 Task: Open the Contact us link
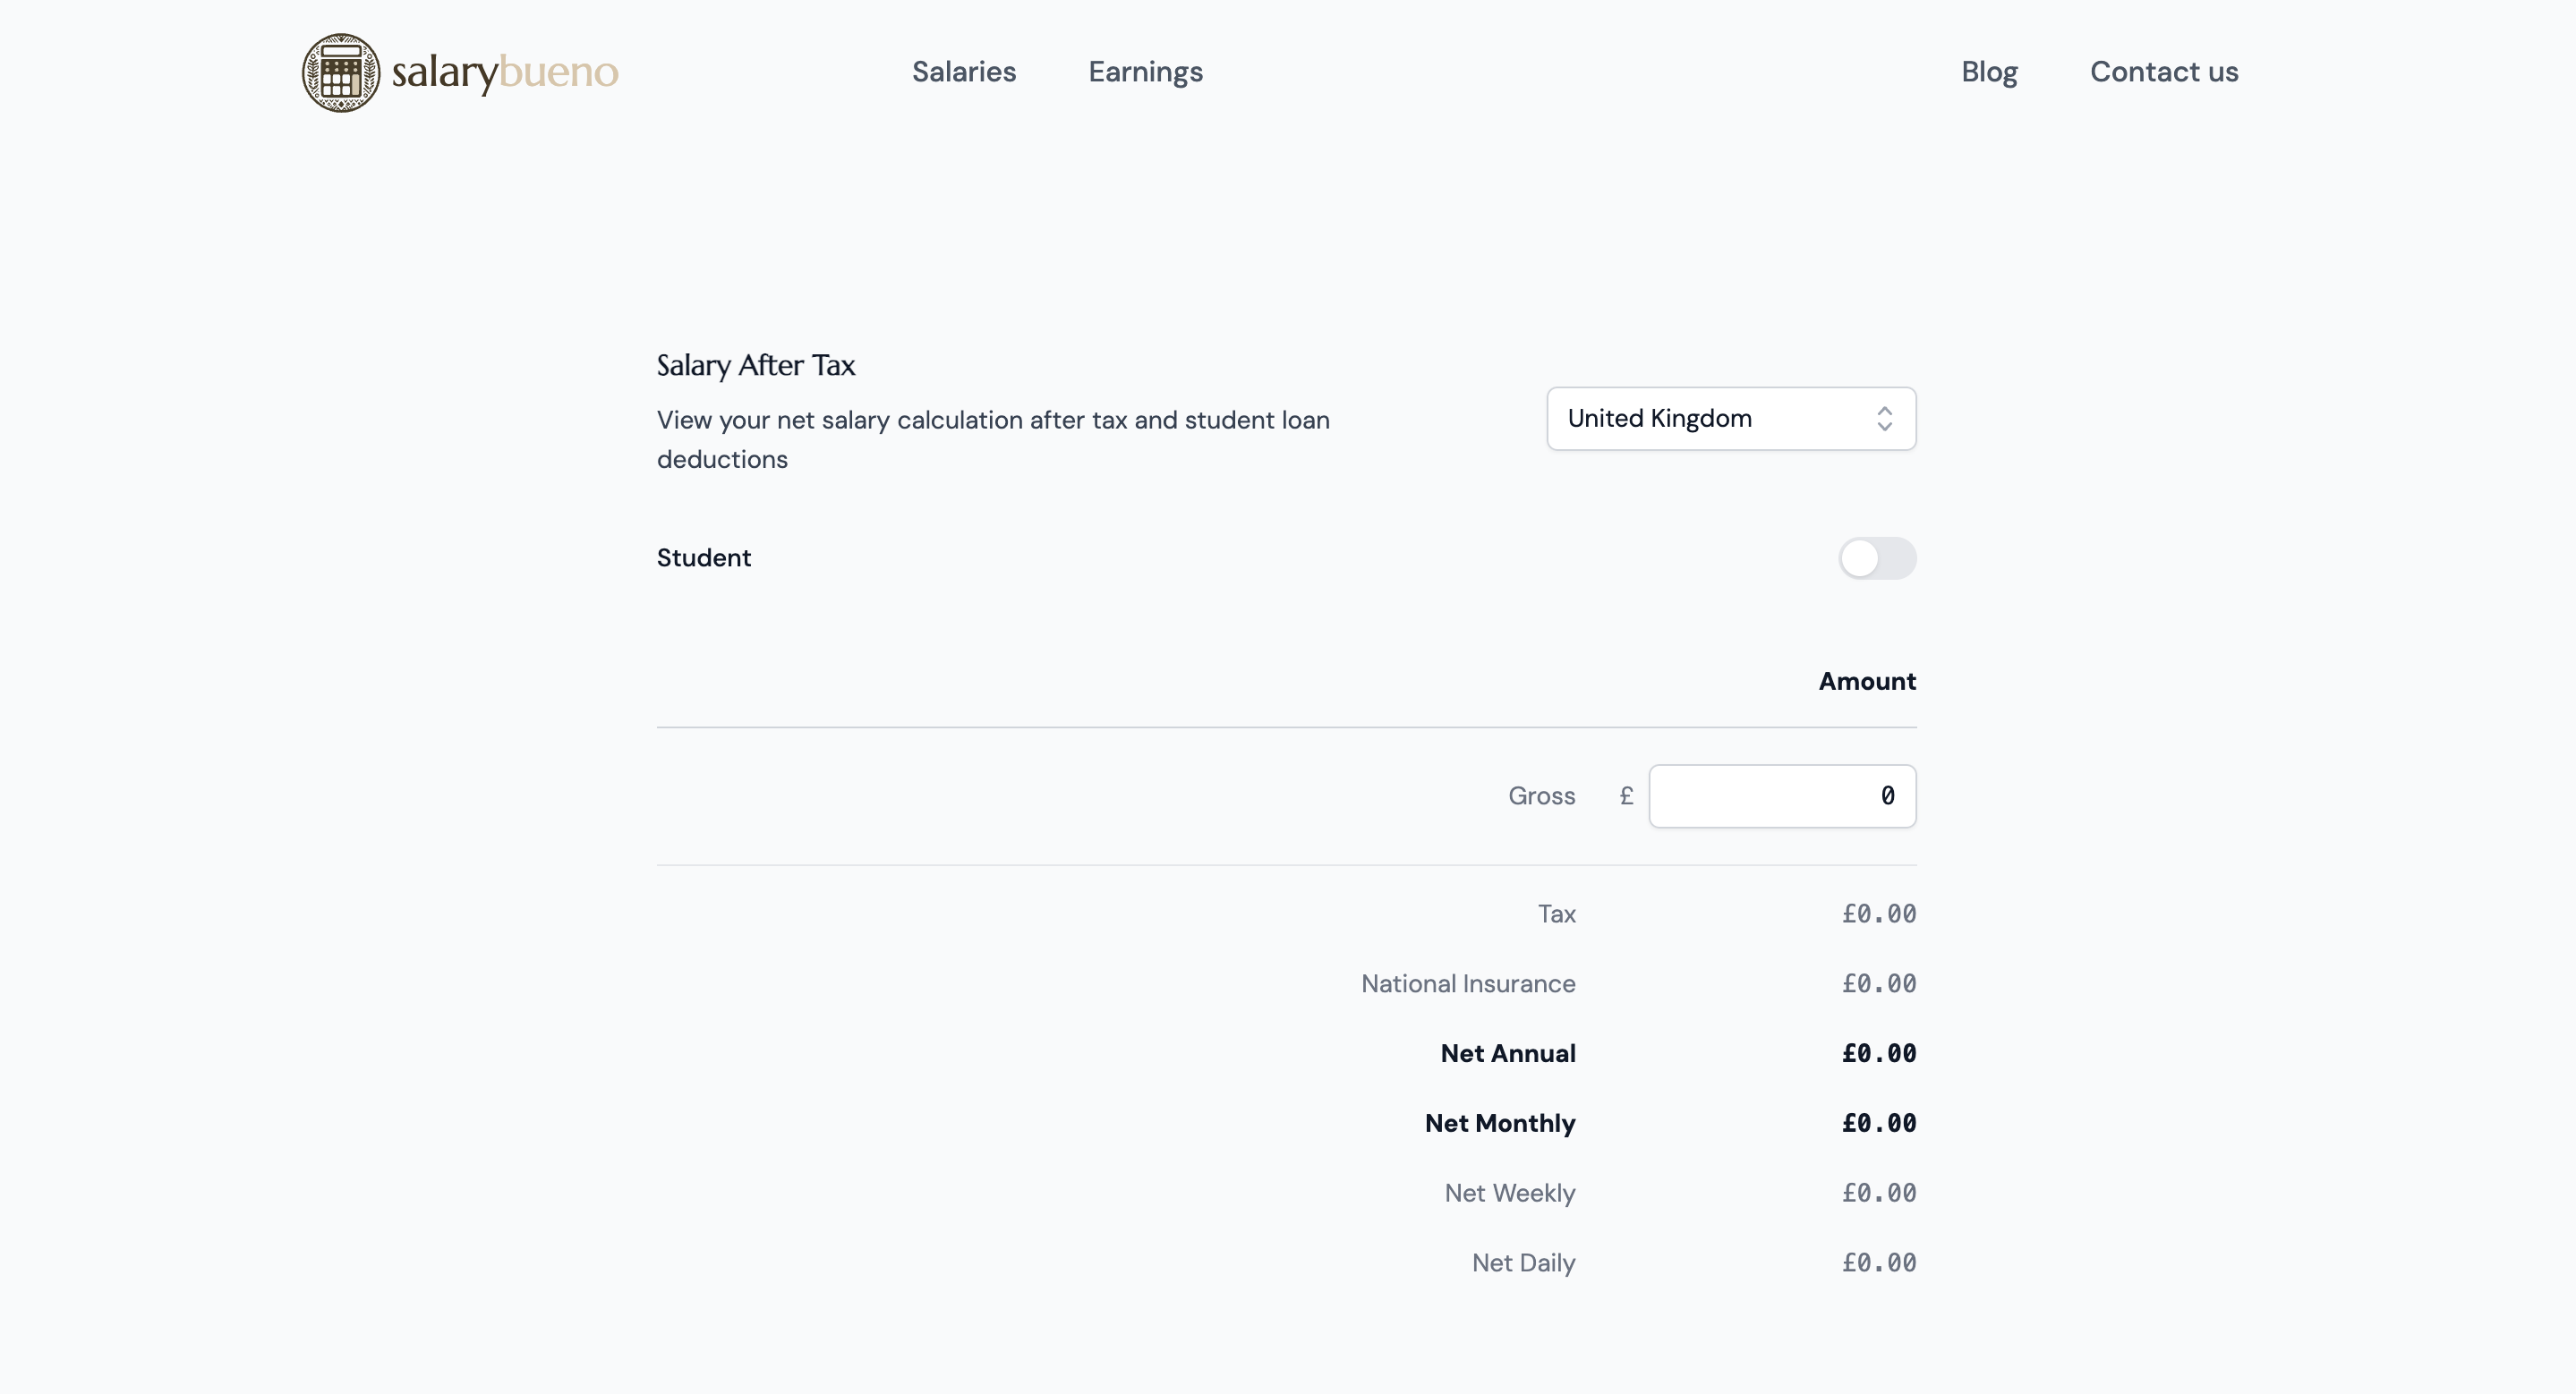[2163, 72]
